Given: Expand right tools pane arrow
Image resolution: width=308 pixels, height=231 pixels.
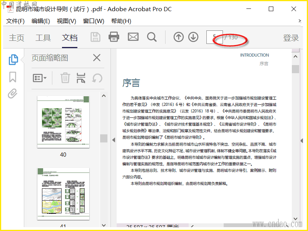Looking at the screenshot, I should [302, 141].
